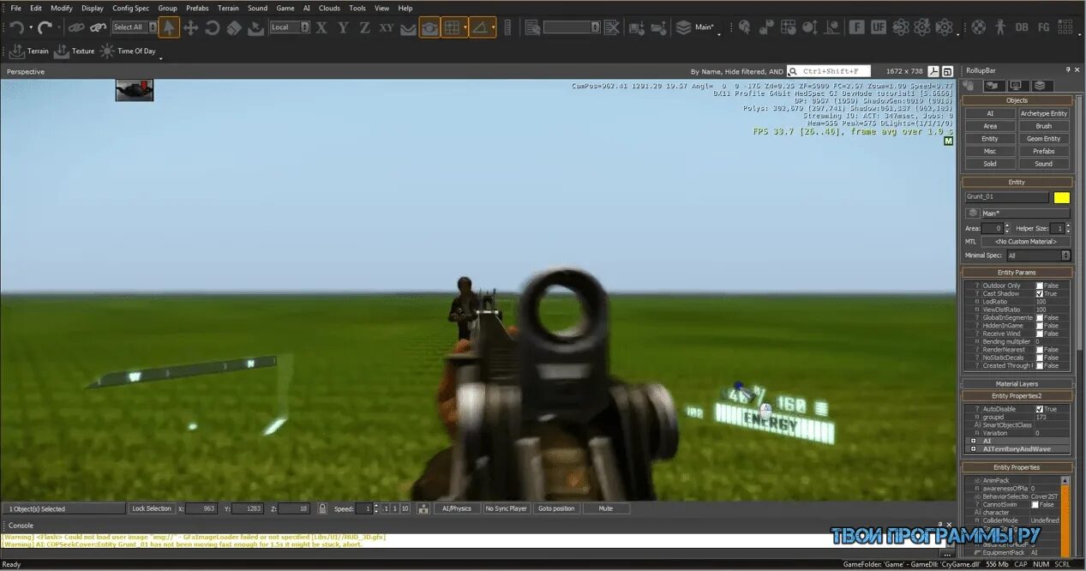Activate the Select arrow tool
This screenshot has height=571, width=1086.
point(169,27)
